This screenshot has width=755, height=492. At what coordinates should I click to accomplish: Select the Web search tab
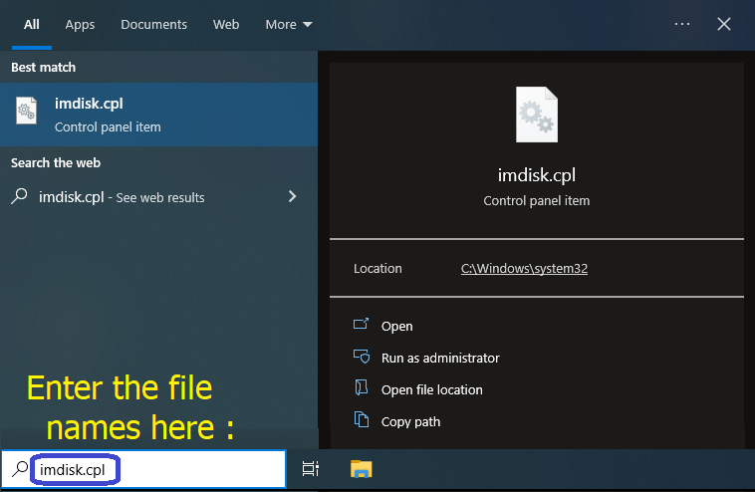226,25
